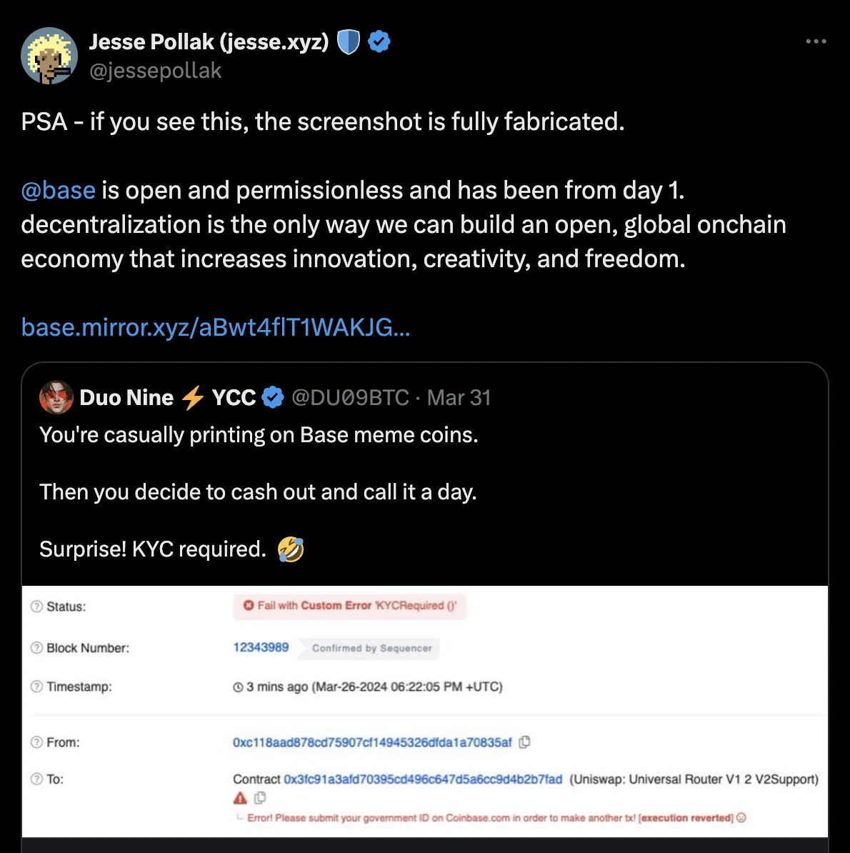Click the help icon beside Timestamp
The width and height of the screenshot is (850, 853).
[x=36, y=687]
